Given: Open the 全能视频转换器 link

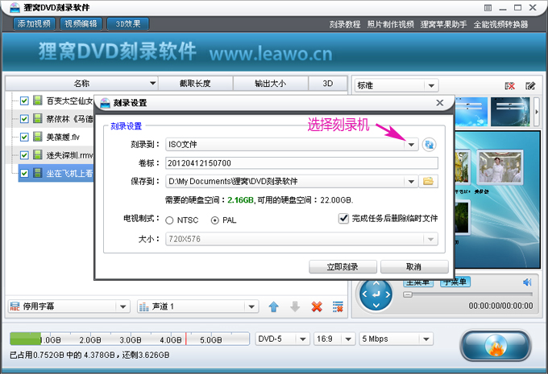Looking at the screenshot, I should [x=500, y=24].
